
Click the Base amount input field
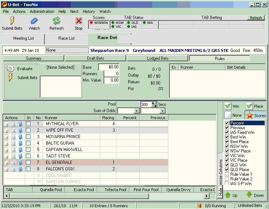pos(109,67)
